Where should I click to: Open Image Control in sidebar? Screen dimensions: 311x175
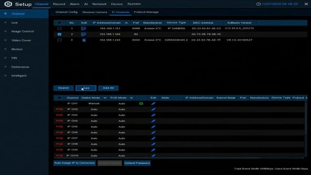coord(23,31)
